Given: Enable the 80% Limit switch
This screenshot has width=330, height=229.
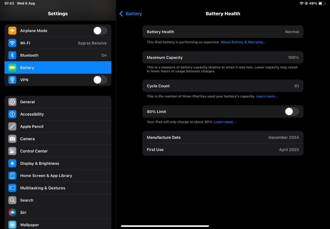Looking at the screenshot, I should (291, 112).
